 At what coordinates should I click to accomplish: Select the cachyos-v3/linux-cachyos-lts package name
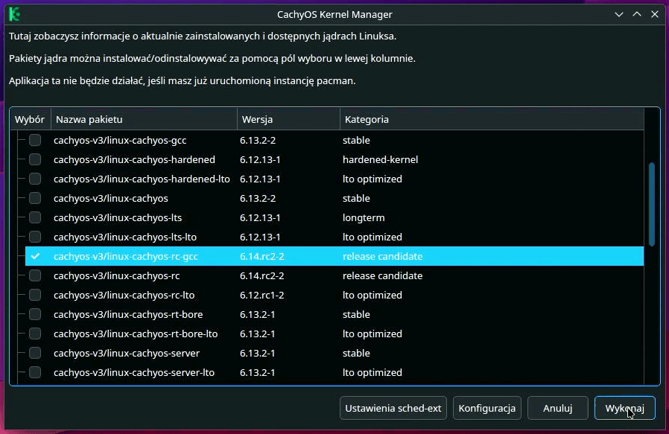pyautogui.click(x=118, y=218)
